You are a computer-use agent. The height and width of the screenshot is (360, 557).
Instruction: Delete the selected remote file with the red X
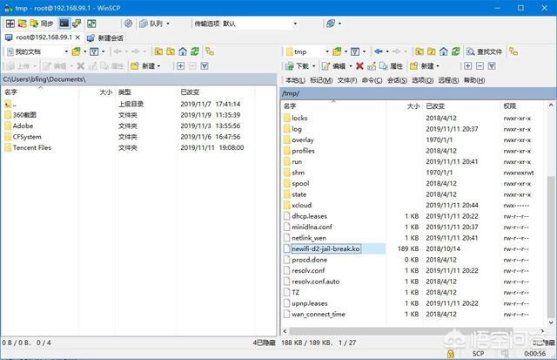pyautogui.click(x=359, y=66)
